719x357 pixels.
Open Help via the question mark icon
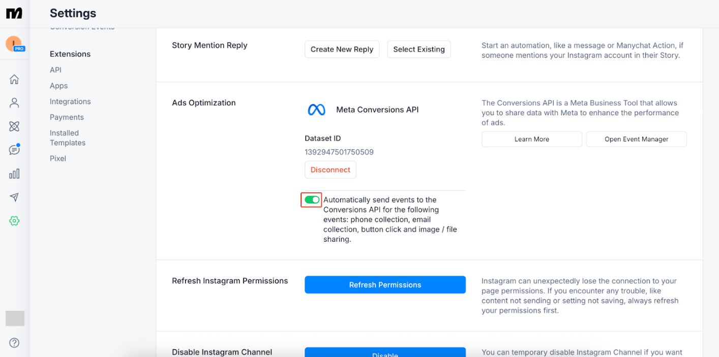click(x=14, y=343)
